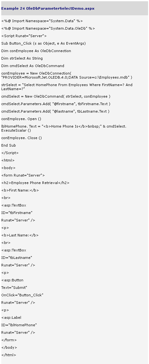Click the @firstname Parameters.Add line
149x364 pixels.
(x=56, y=104)
